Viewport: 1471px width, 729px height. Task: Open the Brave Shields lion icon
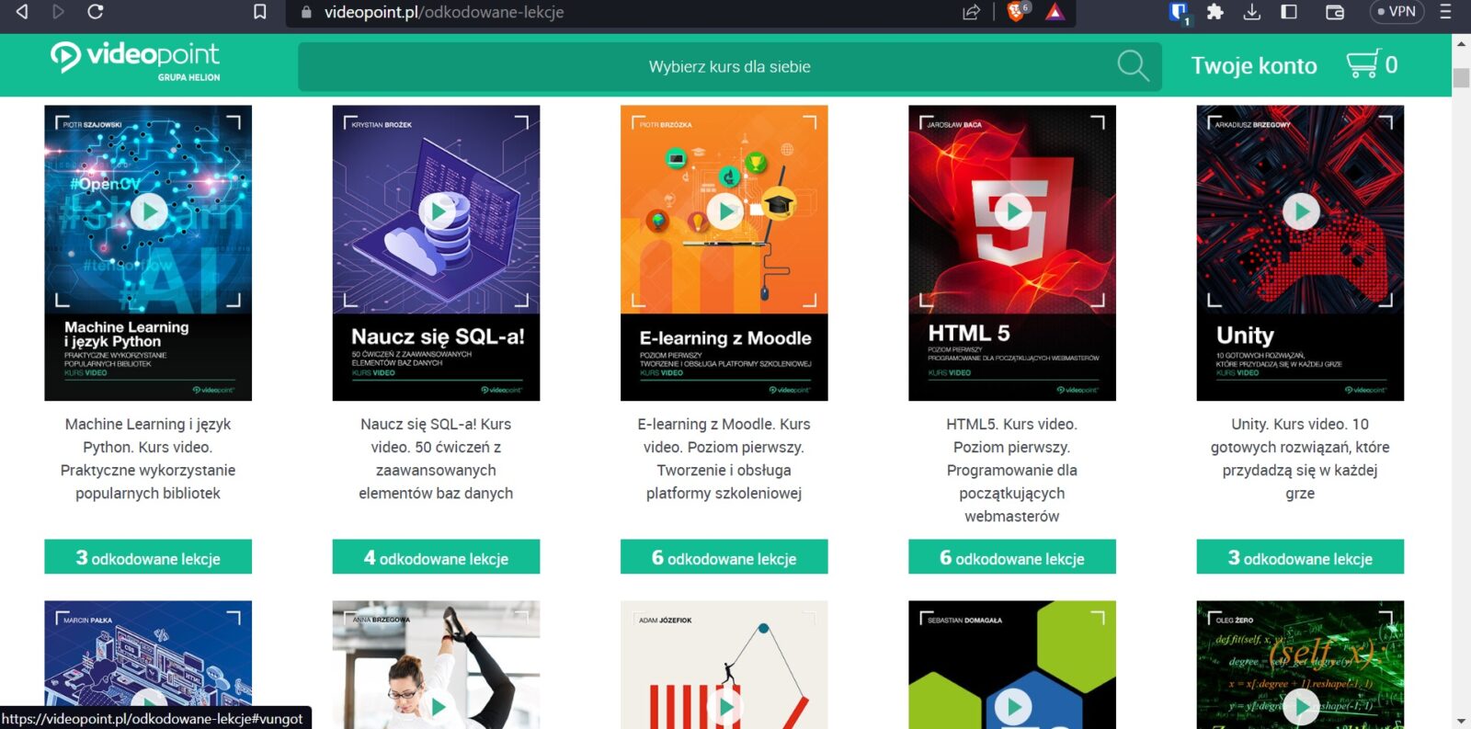[x=1017, y=12]
